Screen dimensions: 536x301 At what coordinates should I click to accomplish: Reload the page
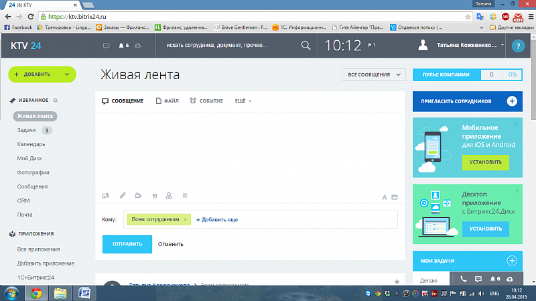31,17
